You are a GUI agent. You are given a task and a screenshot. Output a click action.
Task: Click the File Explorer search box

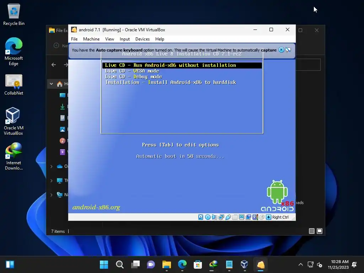click(308, 65)
